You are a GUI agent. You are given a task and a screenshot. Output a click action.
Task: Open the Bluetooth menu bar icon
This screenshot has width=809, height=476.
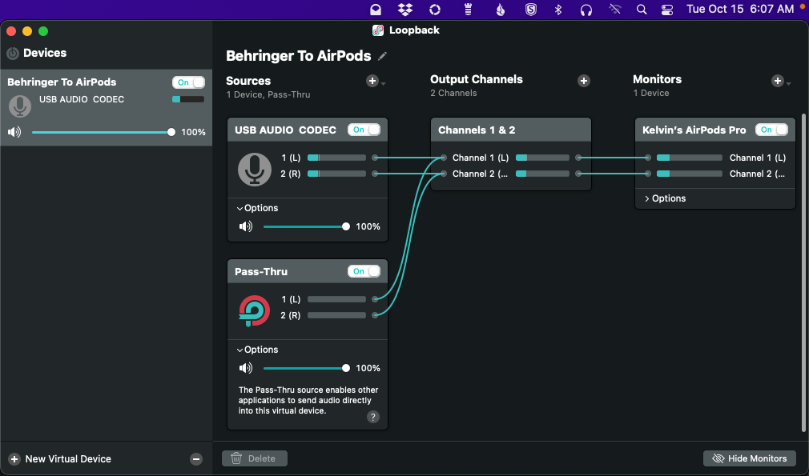click(x=557, y=10)
